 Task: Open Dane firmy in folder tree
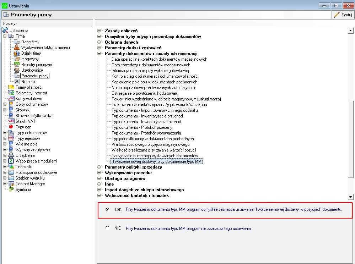pos(30,42)
